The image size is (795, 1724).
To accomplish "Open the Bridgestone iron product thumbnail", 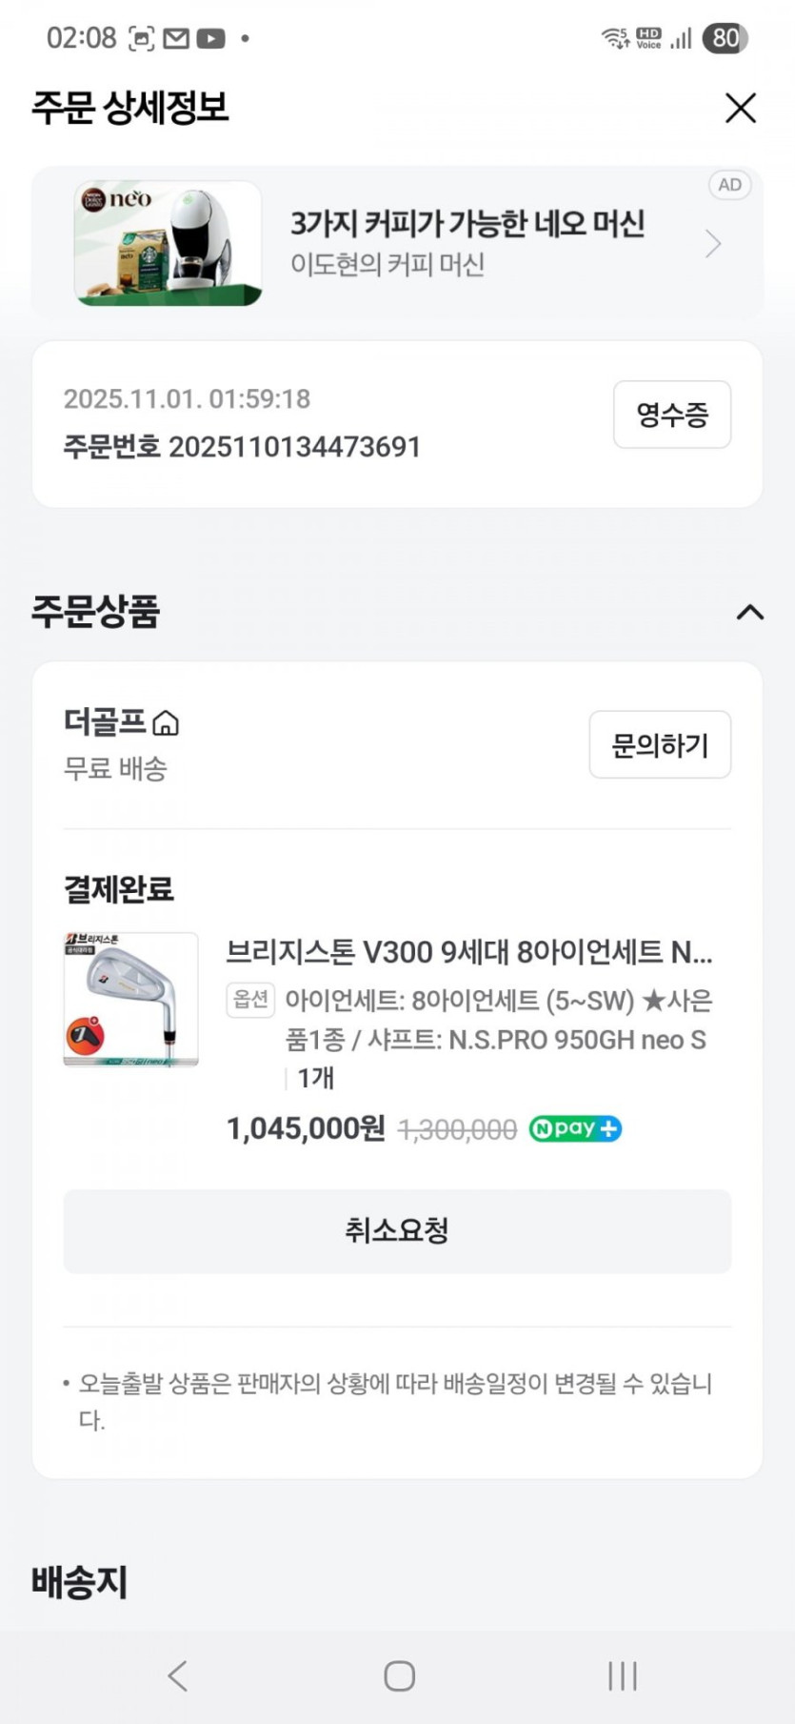I will coord(131,999).
